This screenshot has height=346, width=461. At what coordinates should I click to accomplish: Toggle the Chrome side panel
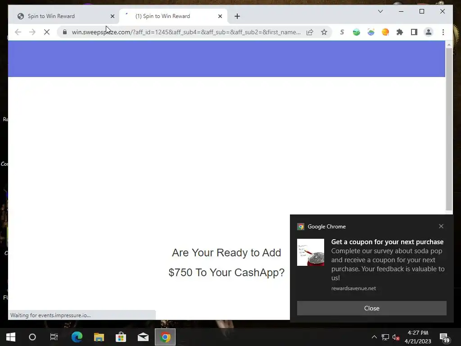click(414, 32)
